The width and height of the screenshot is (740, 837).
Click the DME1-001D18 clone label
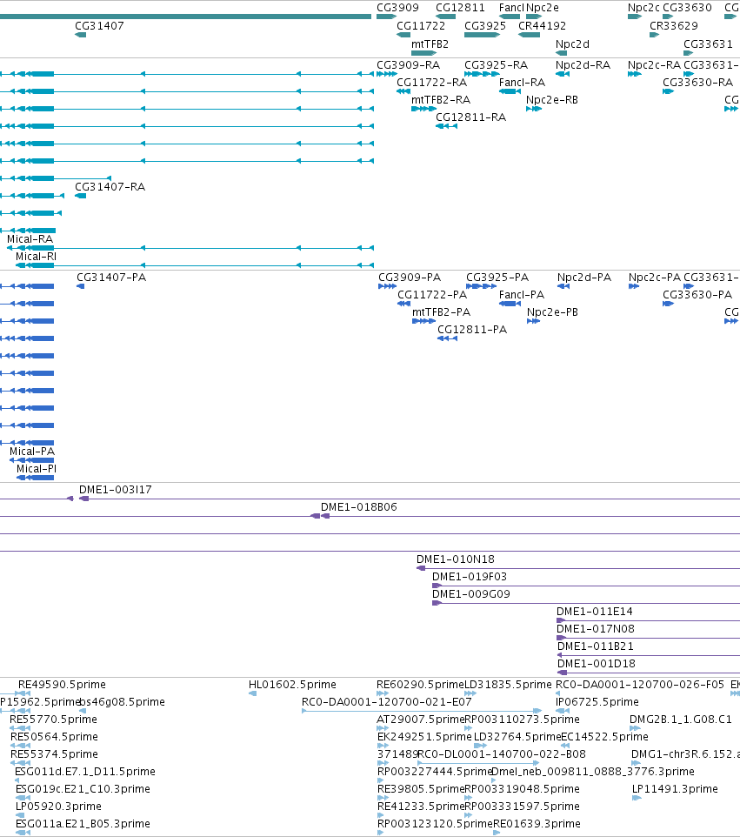[597, 664]
